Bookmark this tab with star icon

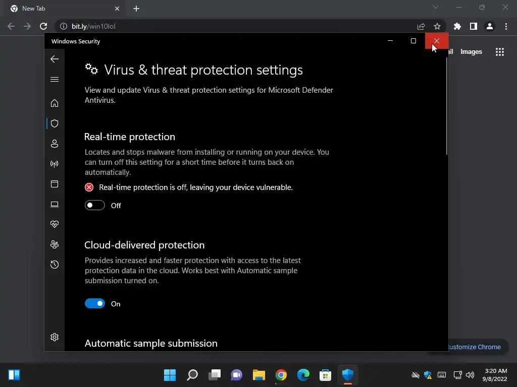pyautogui.click(x=437, y=26)
